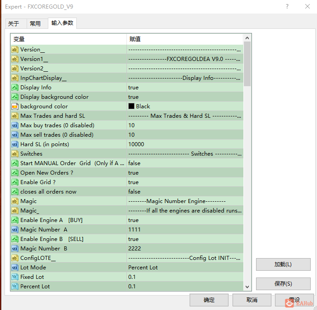The width and height of the screenshot is (317, 310).
Task: Click the color icon beside background color
Action: (x=15, y=106)
